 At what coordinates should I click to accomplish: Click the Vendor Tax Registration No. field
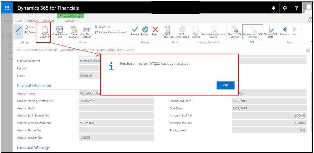(116, 101)
